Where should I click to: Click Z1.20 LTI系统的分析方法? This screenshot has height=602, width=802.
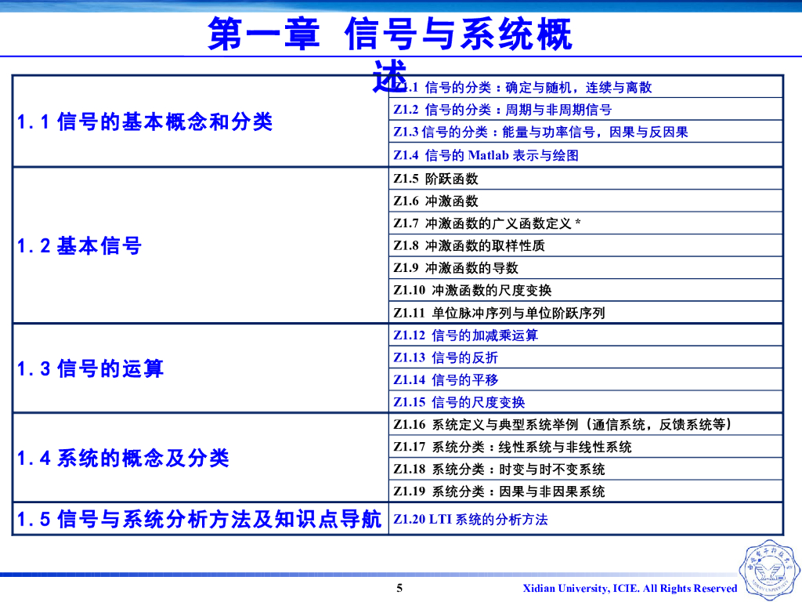tap(471, 519)
